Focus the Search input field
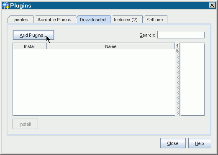The height and width of the screenshot is (155, 218). point(181,35)
